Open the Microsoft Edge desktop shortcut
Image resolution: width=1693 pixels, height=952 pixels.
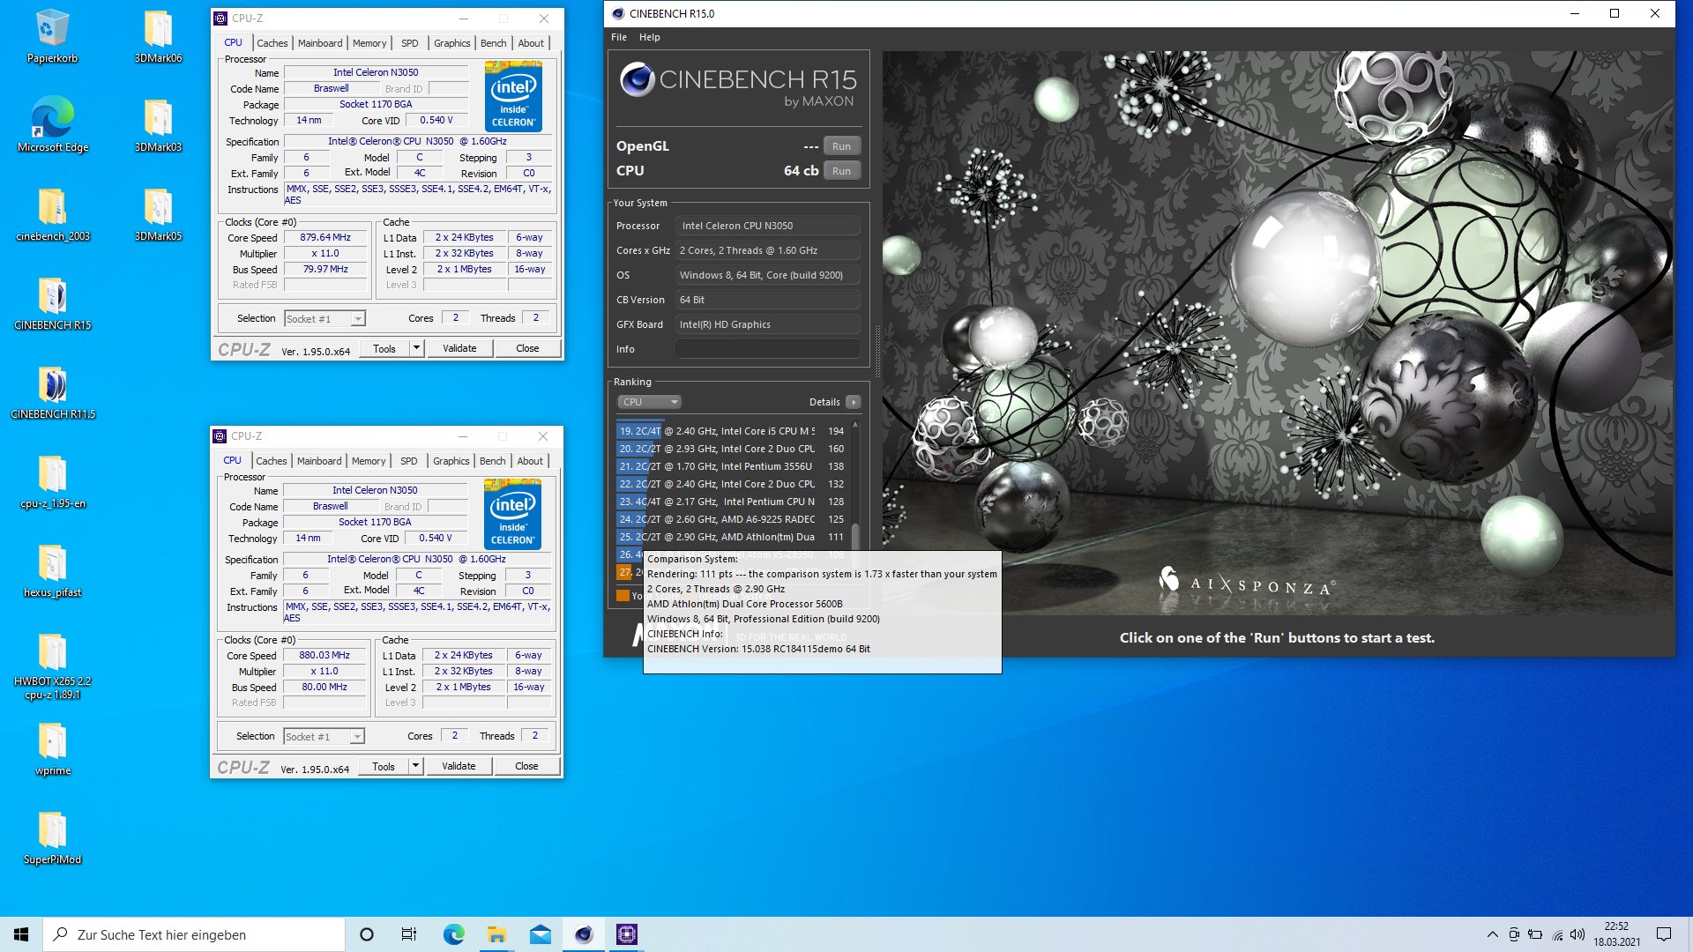(x=52, y=125)
